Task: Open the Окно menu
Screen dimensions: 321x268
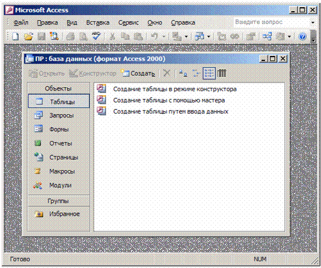Action: click(x=155, y=22)
